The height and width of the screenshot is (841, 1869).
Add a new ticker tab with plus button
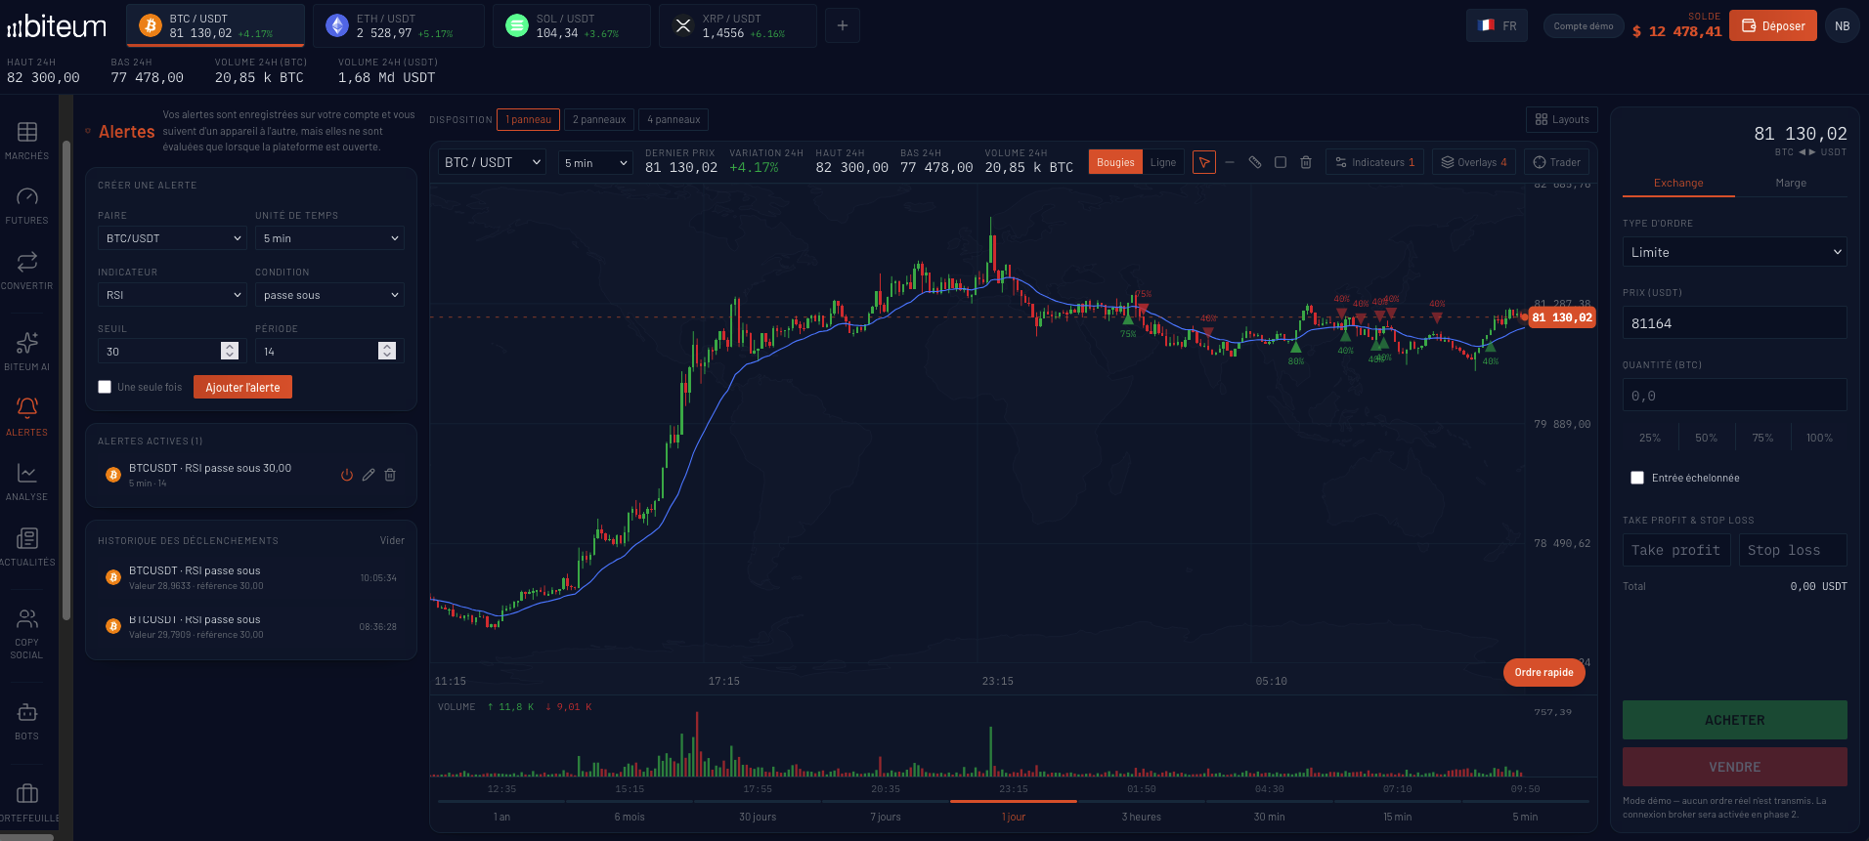[843, 25]
